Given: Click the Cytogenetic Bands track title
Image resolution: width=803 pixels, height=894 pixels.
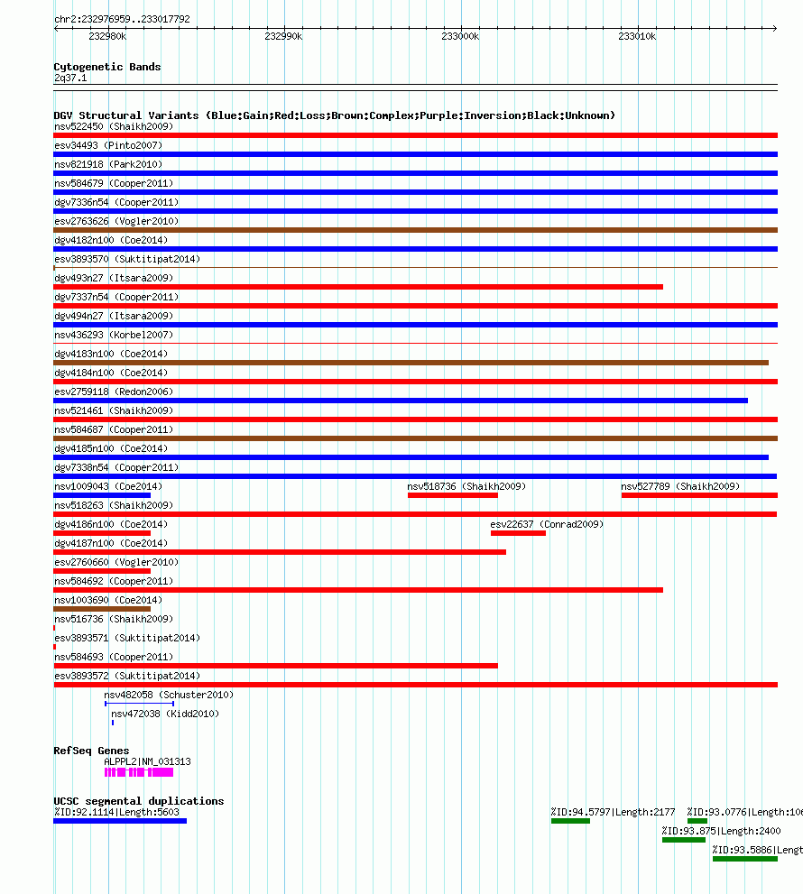Looking at the screenshot, I should 107,67.
